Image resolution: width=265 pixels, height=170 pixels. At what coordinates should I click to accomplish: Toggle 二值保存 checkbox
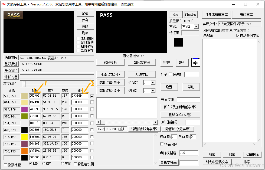click(78, 50)
